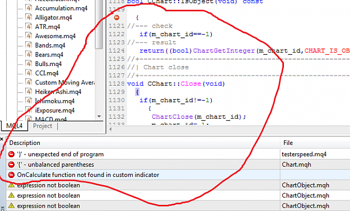Click the error icon beside unexpected end

11,154
